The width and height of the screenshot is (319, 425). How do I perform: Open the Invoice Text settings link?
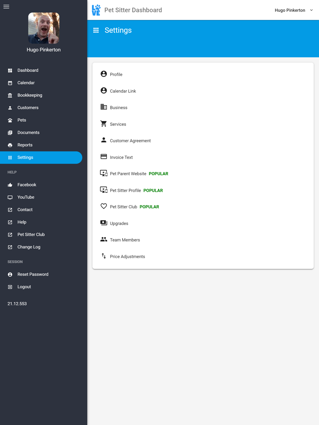121,157
